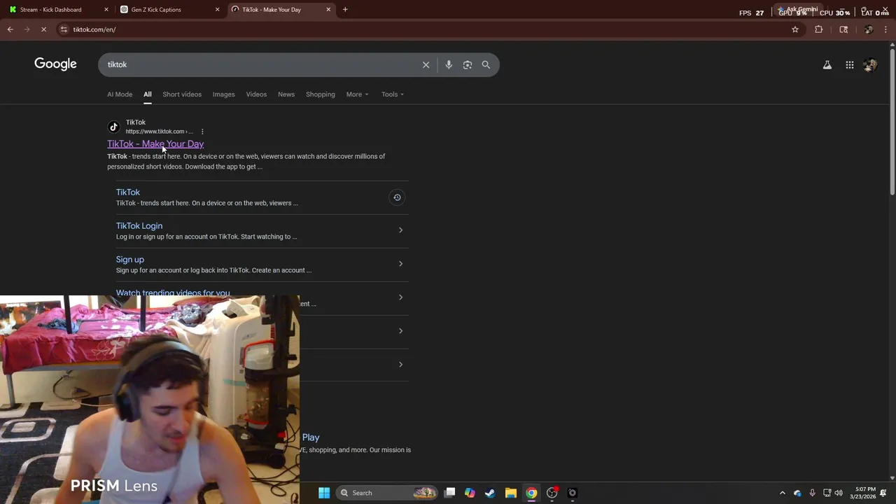Click Chrome icon in taskbar
This screenshot has height=504, width=896.
click(531, 493)
